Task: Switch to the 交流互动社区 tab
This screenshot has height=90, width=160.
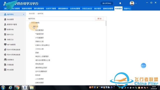Action: [x=87, y=8]
